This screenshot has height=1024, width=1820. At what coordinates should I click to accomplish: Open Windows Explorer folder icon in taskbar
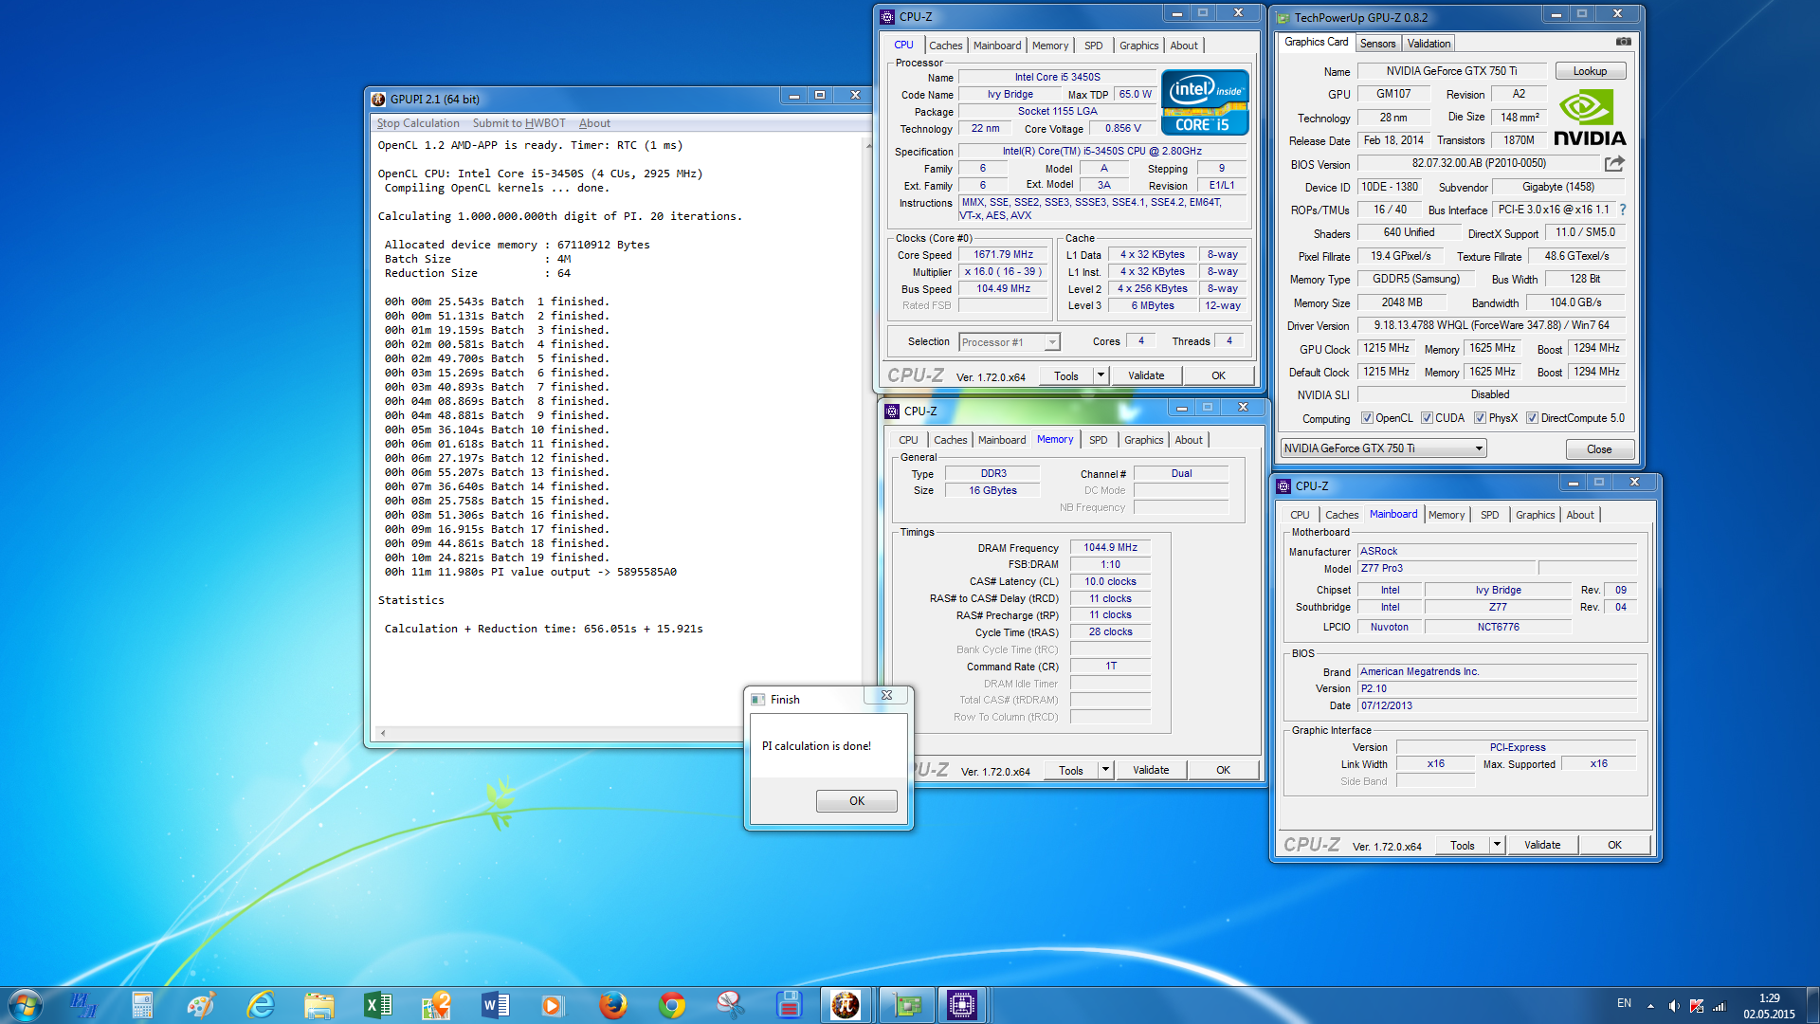click(x=319, y=1005)
